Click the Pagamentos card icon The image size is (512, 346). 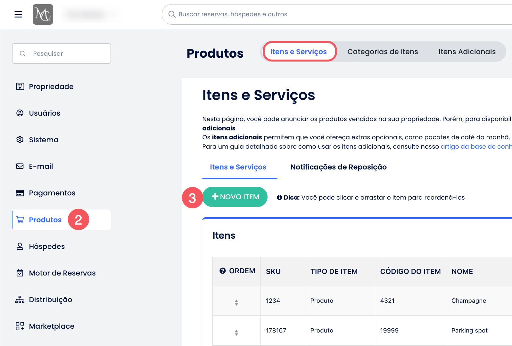click(20, 193)
